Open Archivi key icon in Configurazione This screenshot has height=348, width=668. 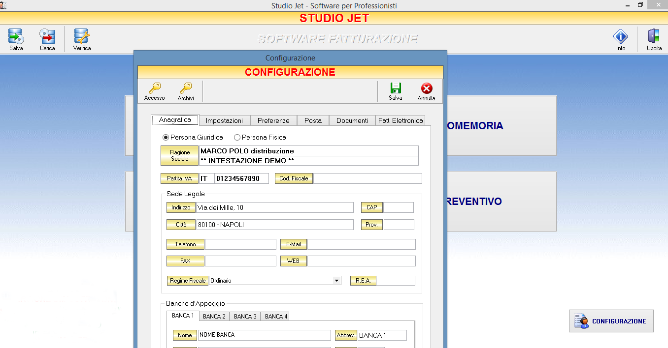(186, 91)
